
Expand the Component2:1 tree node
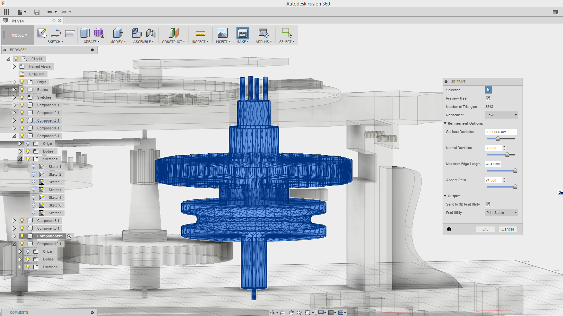[14, 113]
